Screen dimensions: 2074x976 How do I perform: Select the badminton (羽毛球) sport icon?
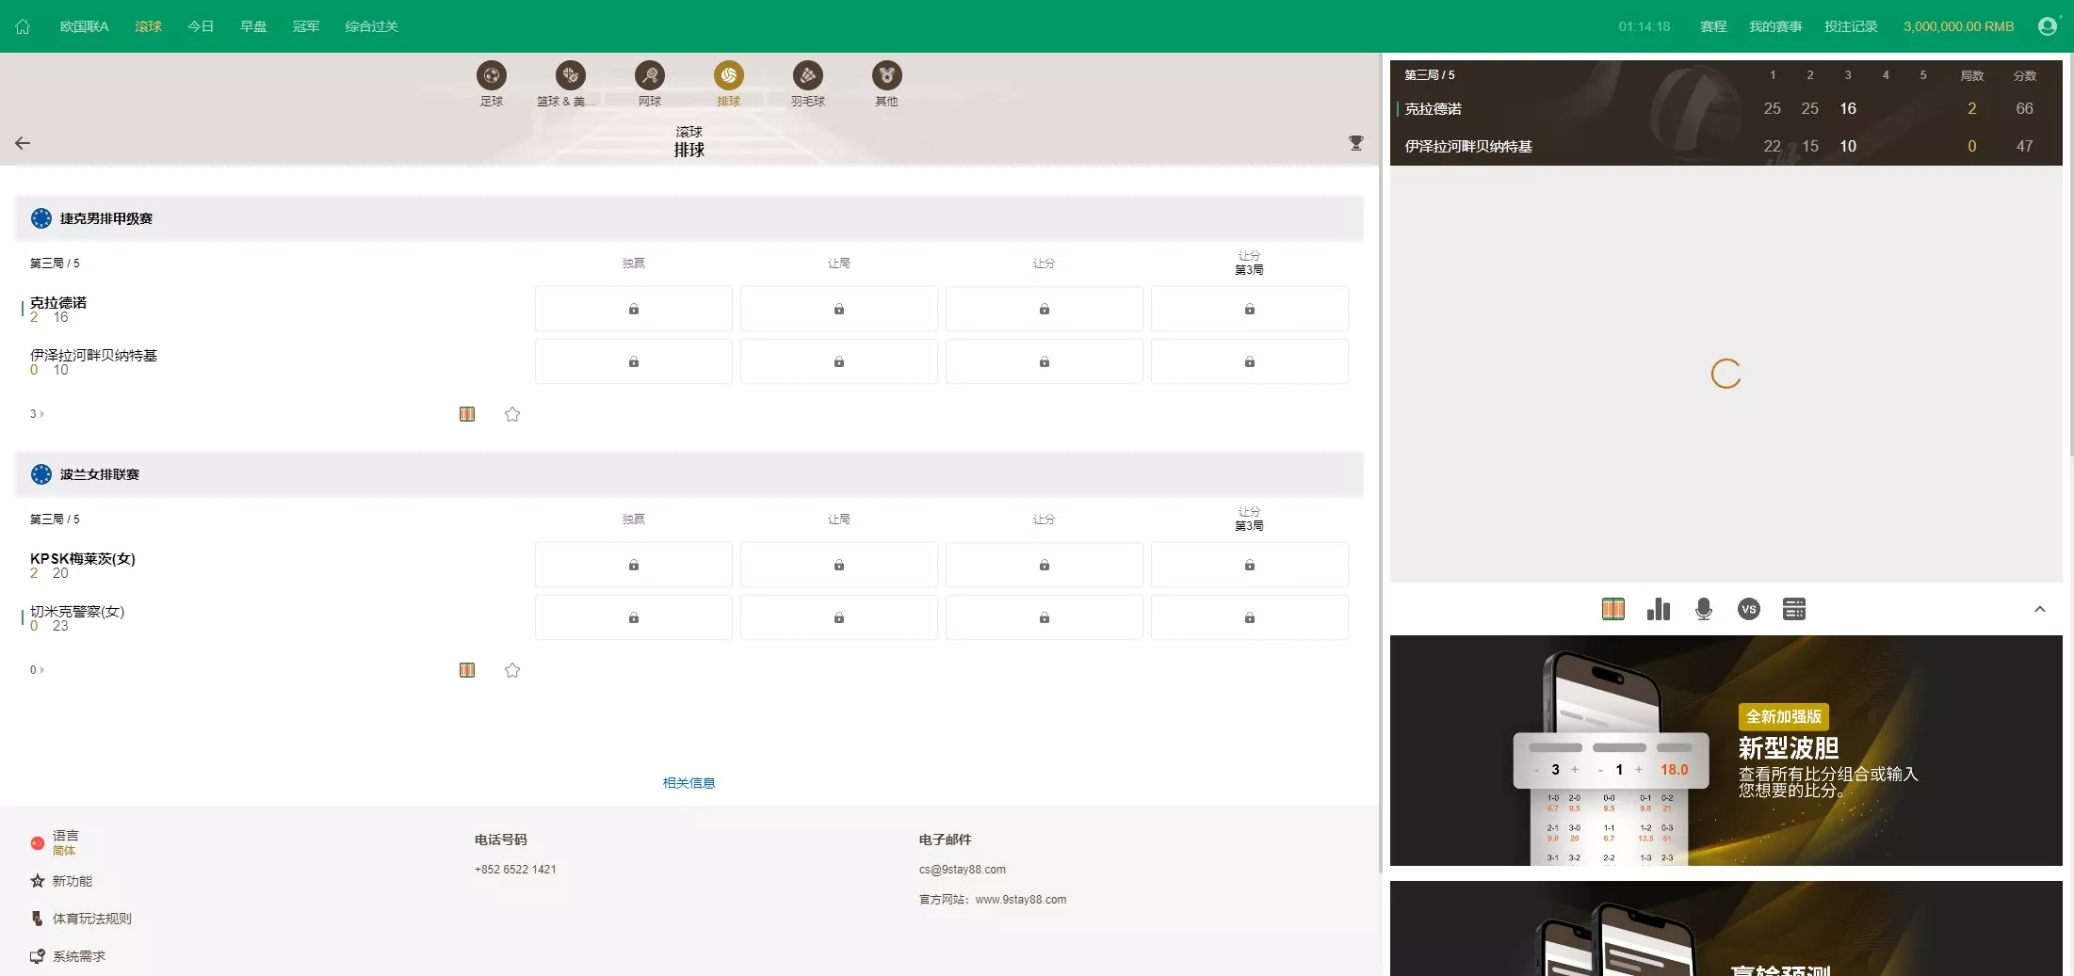(x=807, y=75)
